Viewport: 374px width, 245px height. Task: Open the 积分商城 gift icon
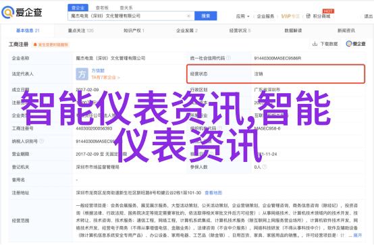tap(308, 16)
